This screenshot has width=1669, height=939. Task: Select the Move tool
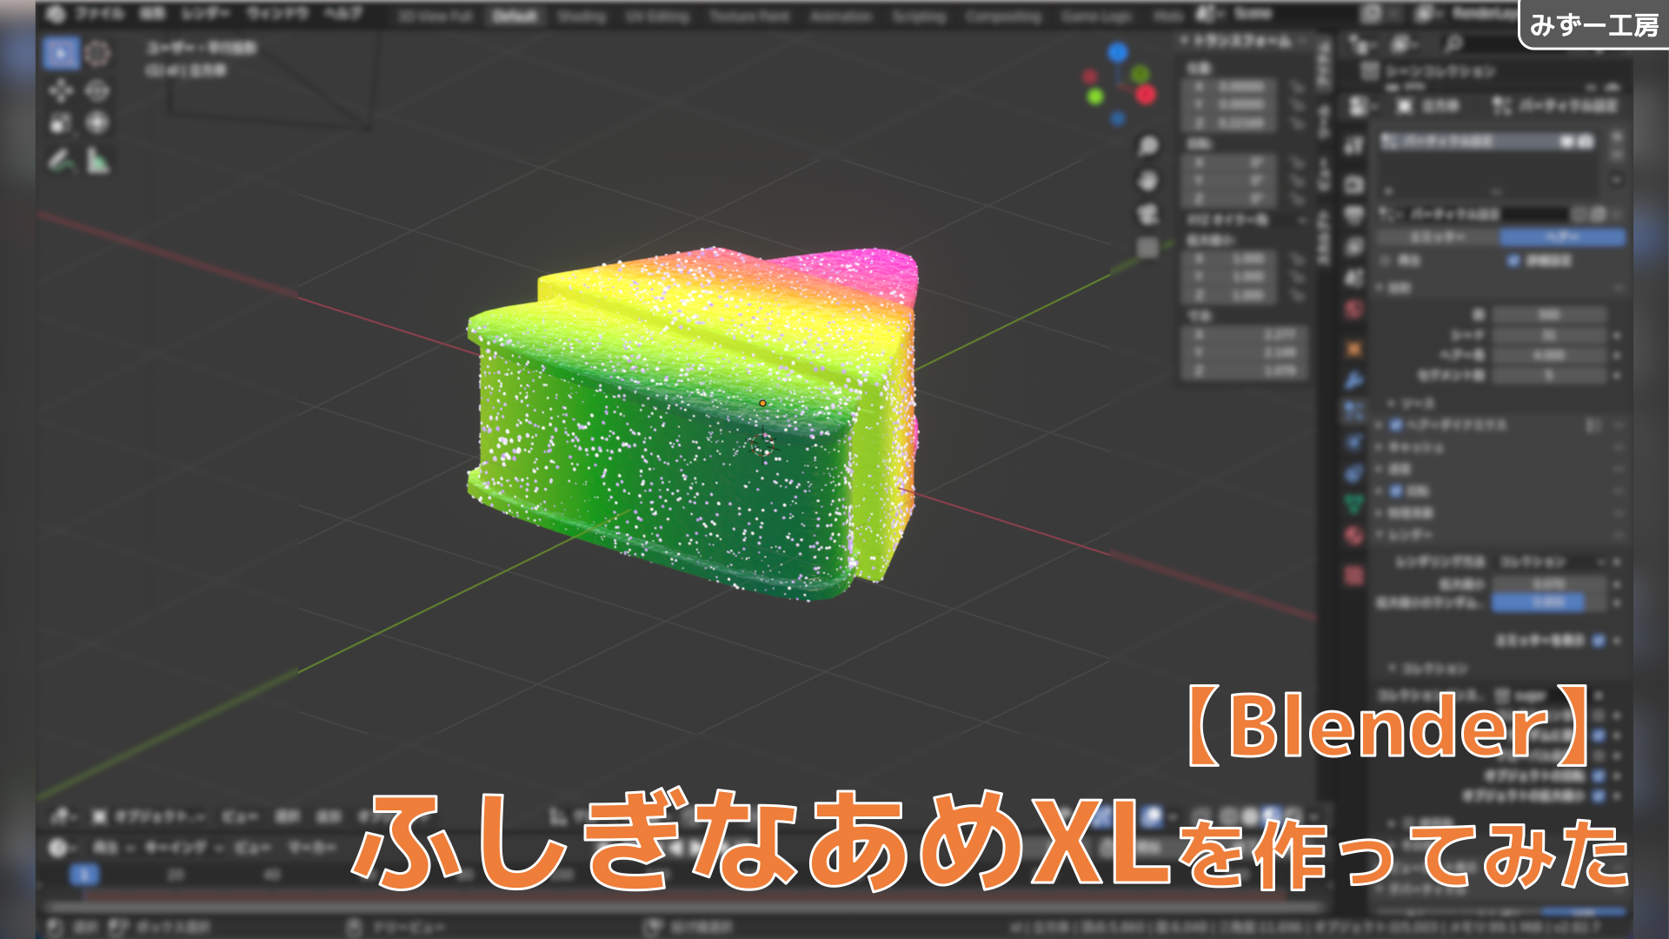[61, 90]
